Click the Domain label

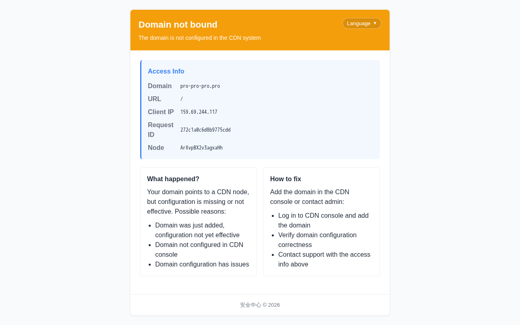(160, 86)
